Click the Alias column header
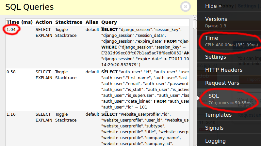The image size is (261, 146). pyautogui.click(x=92, y=22)
